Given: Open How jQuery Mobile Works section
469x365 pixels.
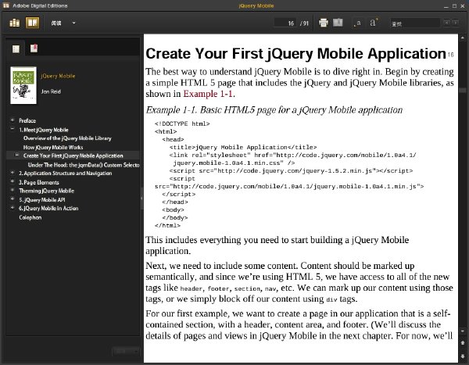Looking at the screenshot, I should pos(53,147).
